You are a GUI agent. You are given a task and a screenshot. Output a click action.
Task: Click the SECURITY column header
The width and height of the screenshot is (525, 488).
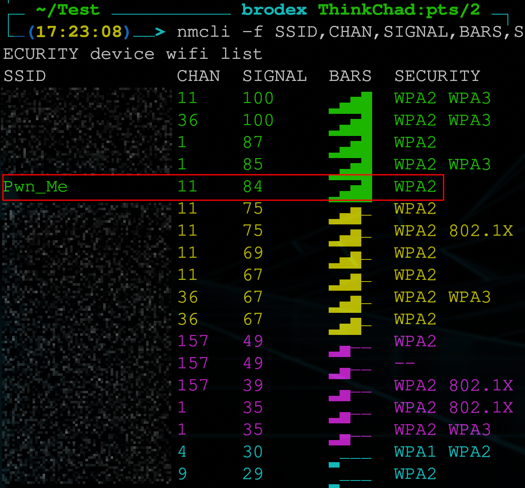pyautogui.click(x=437, y=76)
